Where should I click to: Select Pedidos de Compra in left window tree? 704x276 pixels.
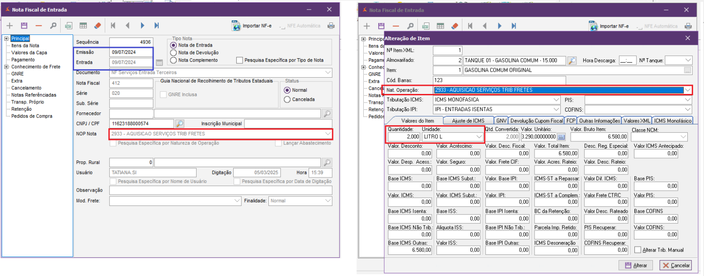pos(32,116)
